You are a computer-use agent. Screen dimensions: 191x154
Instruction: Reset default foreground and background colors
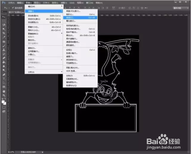pyautogui.click(x=2, y=99)
